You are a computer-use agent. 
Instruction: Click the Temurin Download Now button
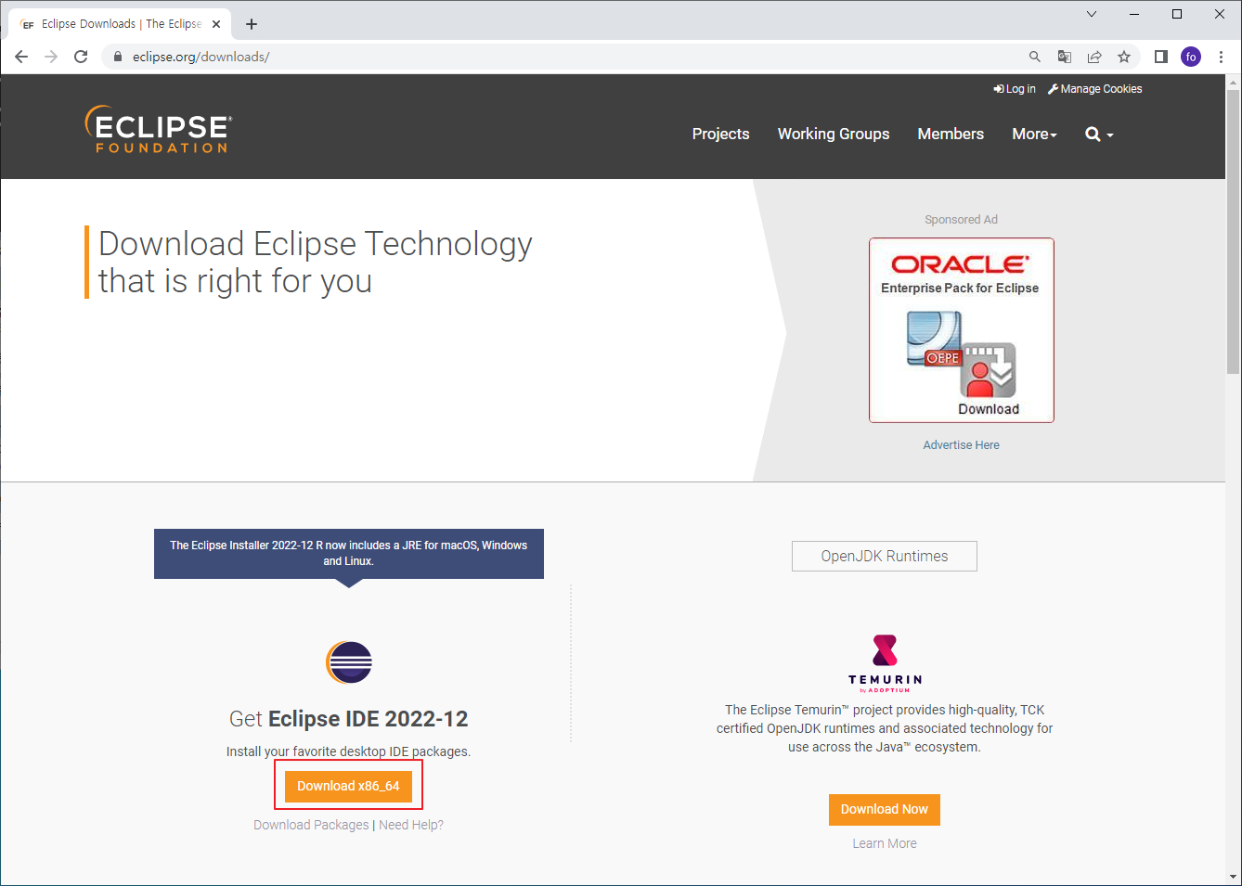tap(885, 809)
